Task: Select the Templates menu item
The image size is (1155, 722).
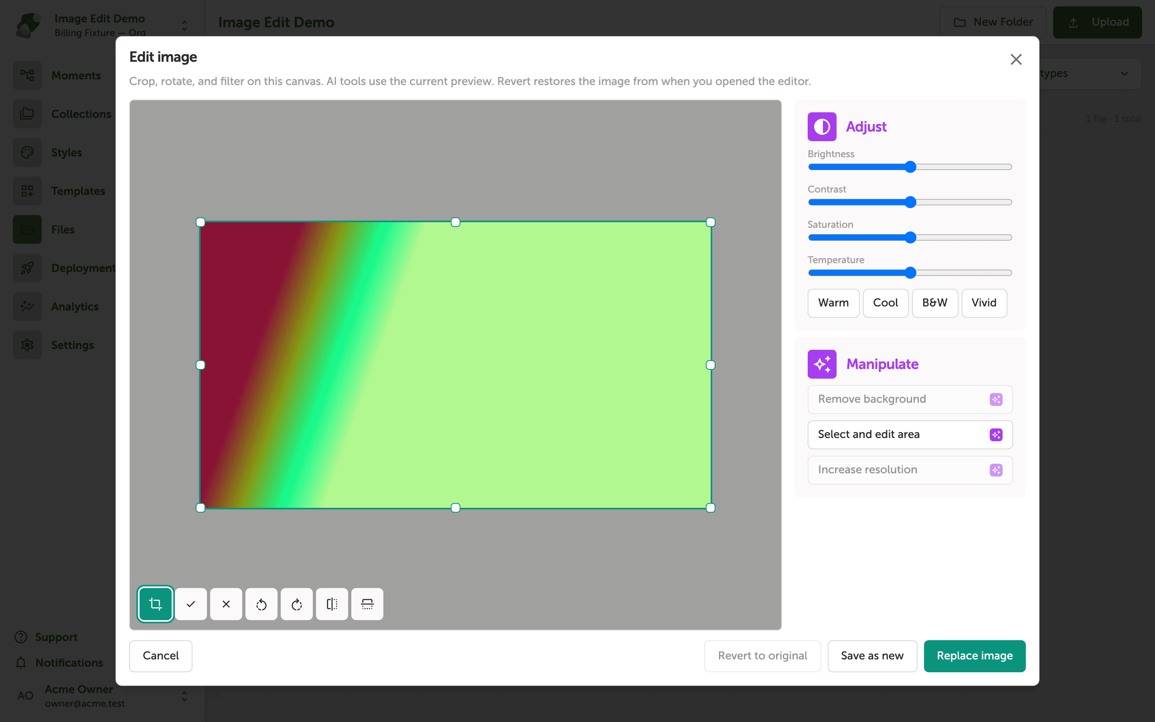Action: click(78, 191)
